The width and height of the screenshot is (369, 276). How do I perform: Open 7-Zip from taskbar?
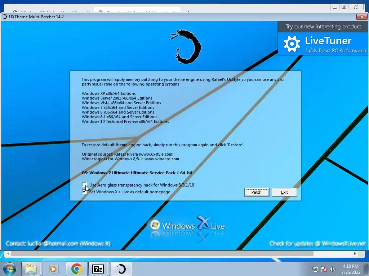98,269
